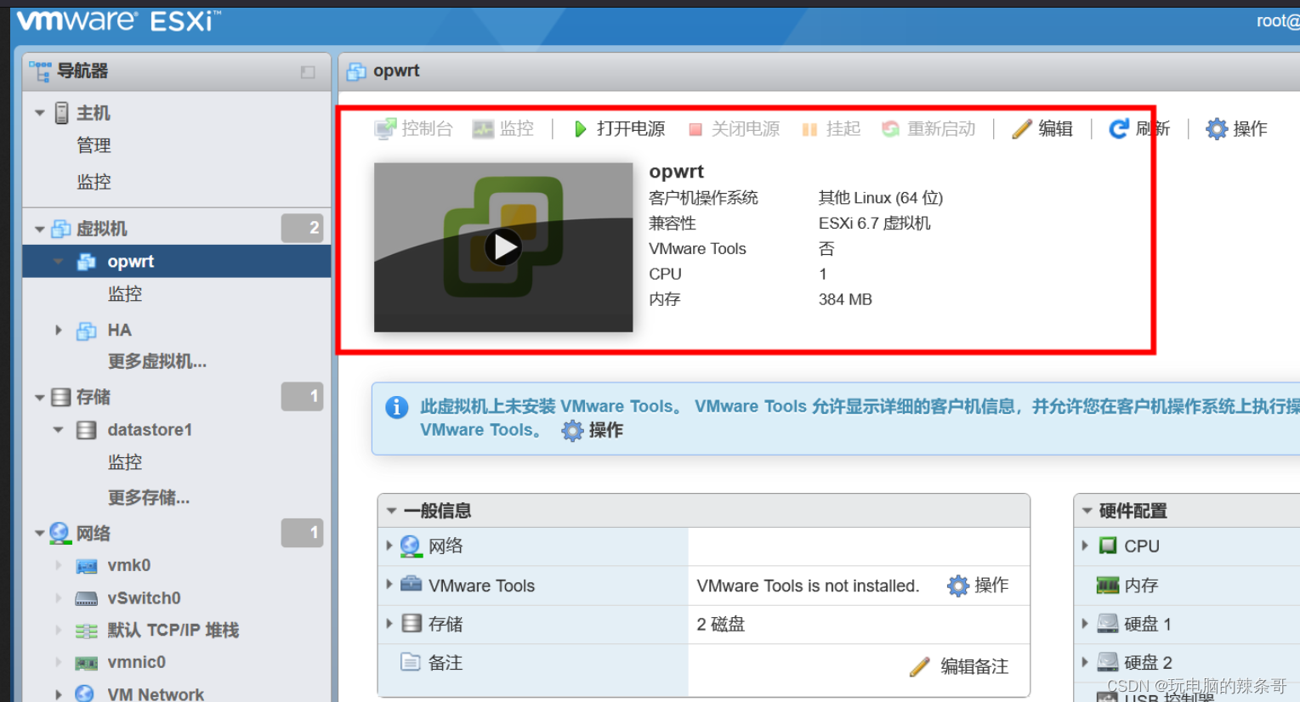Screen dimensions: 1300x702
Task: Expand the VM Network node
Action: (59, 694)
